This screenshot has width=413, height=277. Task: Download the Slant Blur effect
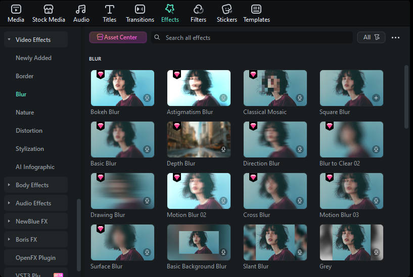click(x=300, y=252)
